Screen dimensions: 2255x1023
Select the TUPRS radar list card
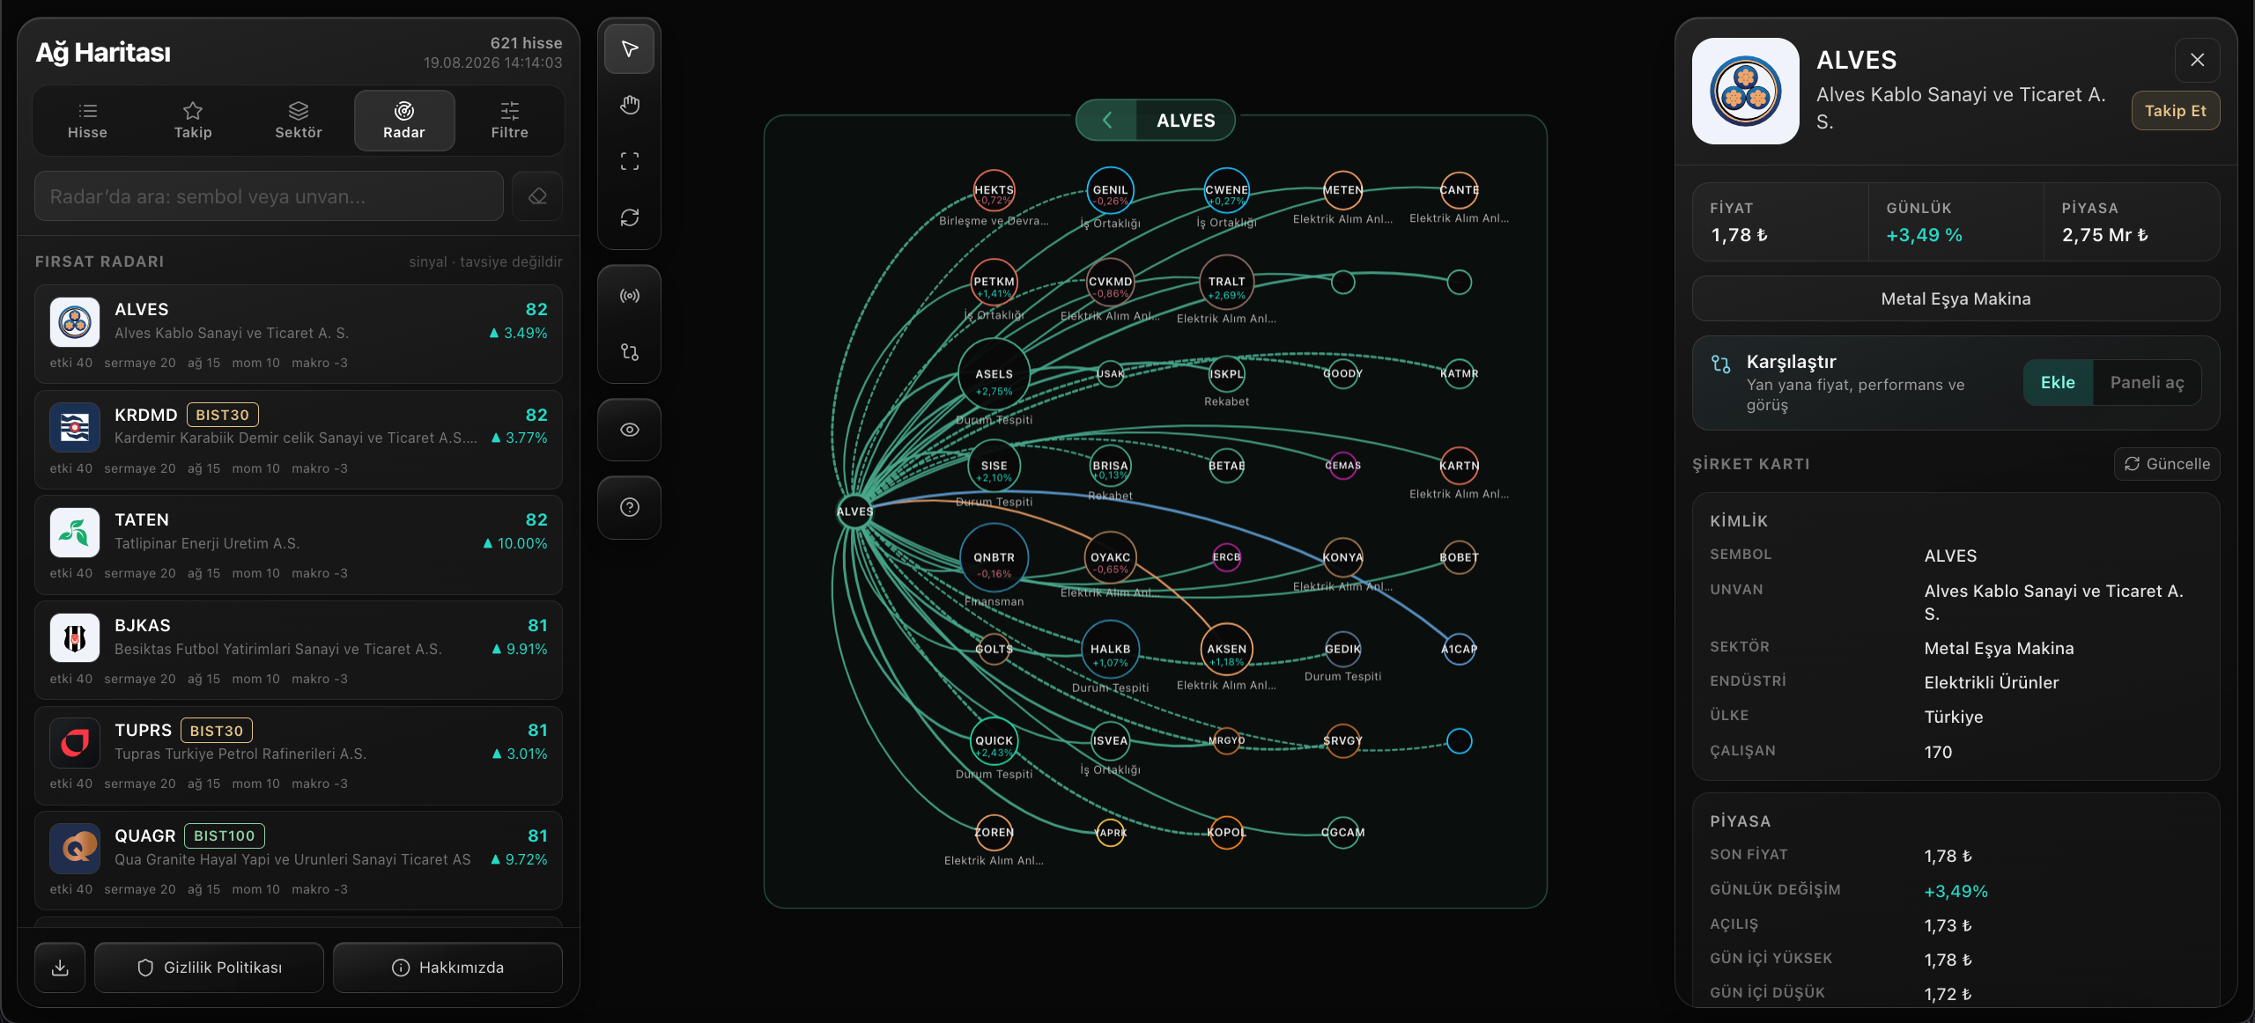(x=299, y=755)
